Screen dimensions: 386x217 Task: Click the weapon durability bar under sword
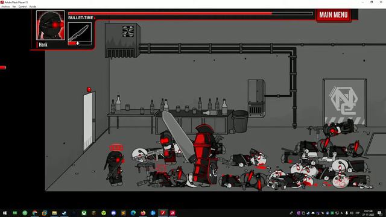[80, 43]
